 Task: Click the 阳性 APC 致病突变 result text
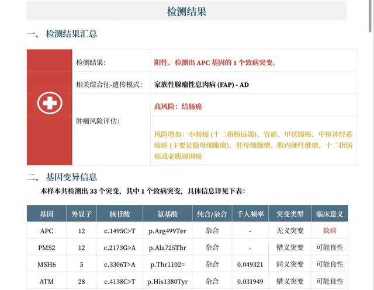214,62
